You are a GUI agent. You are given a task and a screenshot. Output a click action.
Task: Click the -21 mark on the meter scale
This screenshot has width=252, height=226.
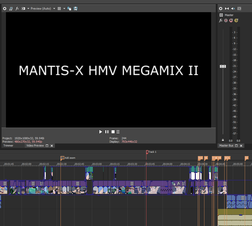pyautogui.click(x=235, y=66)
